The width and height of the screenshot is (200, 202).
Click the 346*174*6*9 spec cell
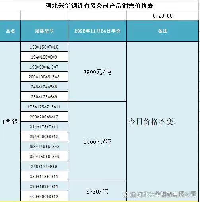coord(44,167)
